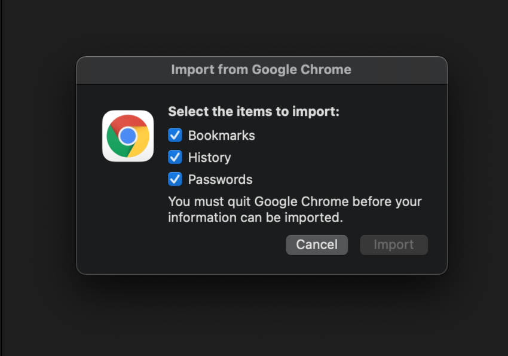The image size is (508, 356).
Task: Cancel the Chrome import dialog
Action: 317,244
